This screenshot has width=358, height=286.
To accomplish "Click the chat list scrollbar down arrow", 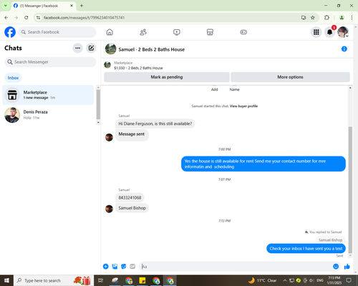I will 98,122.
